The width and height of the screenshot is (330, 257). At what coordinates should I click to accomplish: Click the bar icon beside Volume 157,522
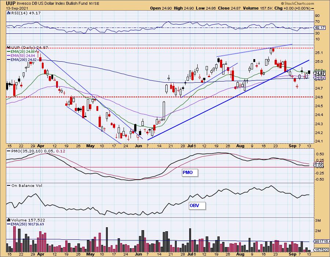coord(9,220)
